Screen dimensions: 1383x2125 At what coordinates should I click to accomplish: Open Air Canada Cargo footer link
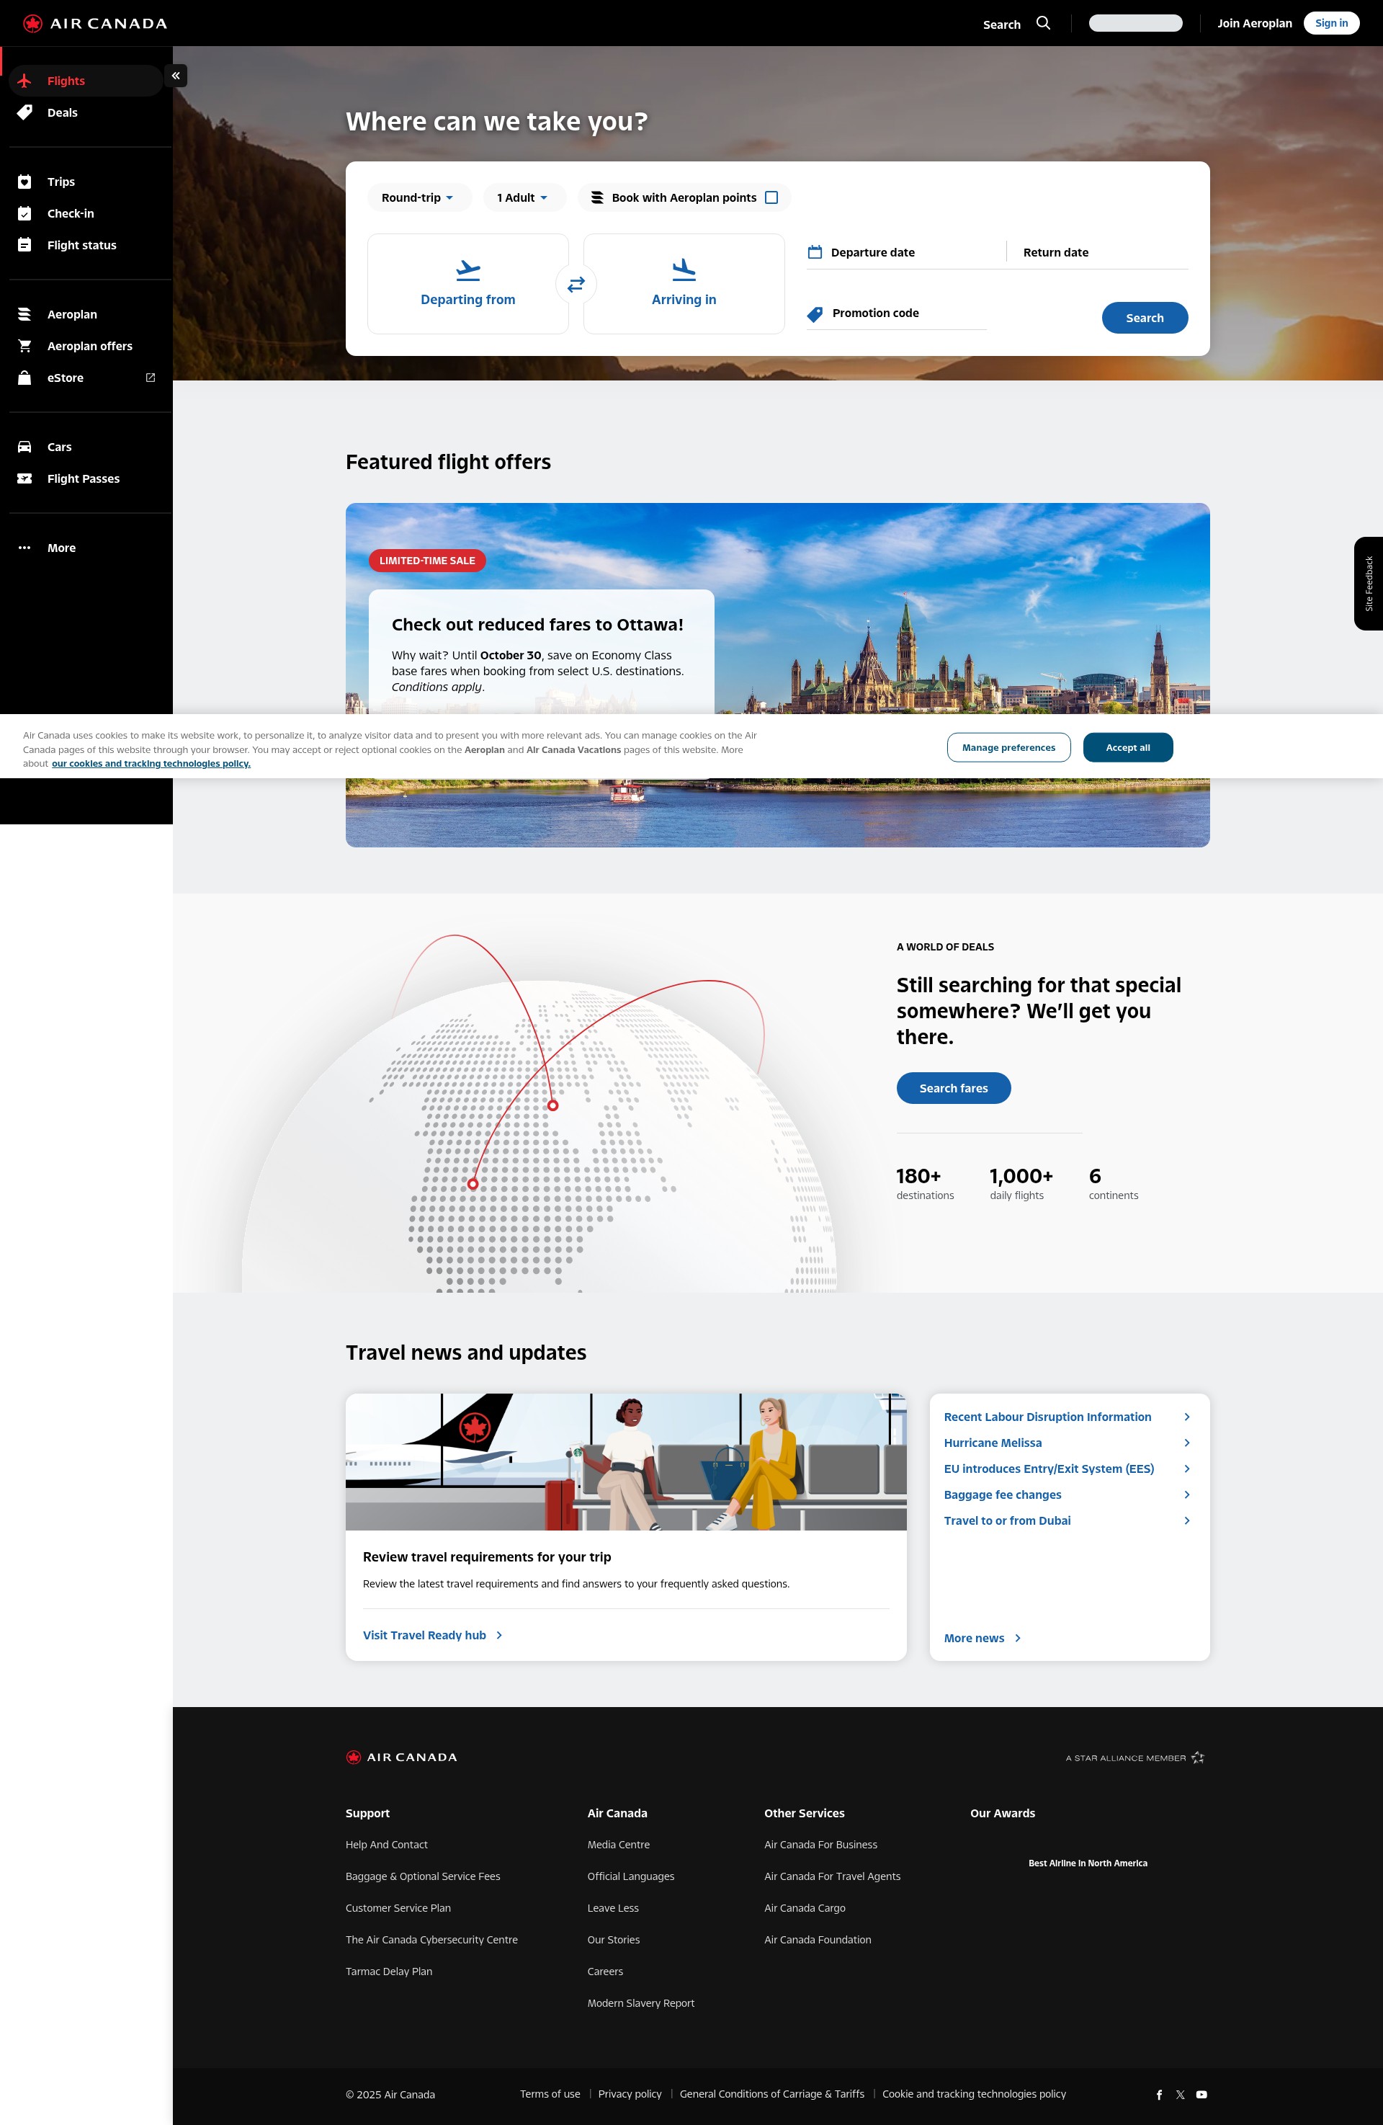point(805,1908)
